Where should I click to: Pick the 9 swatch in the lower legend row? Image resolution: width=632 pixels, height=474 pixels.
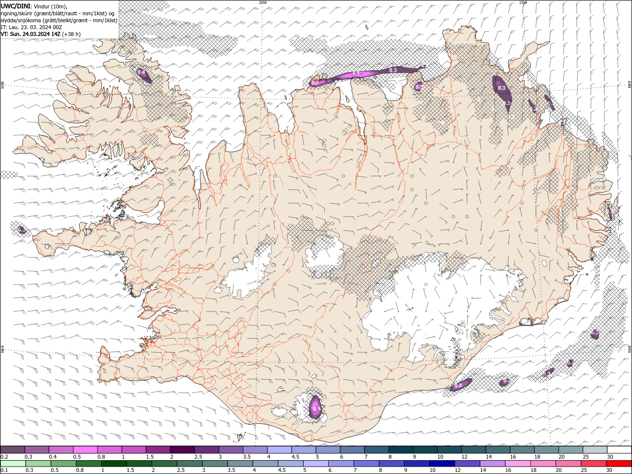pos(416,464)
